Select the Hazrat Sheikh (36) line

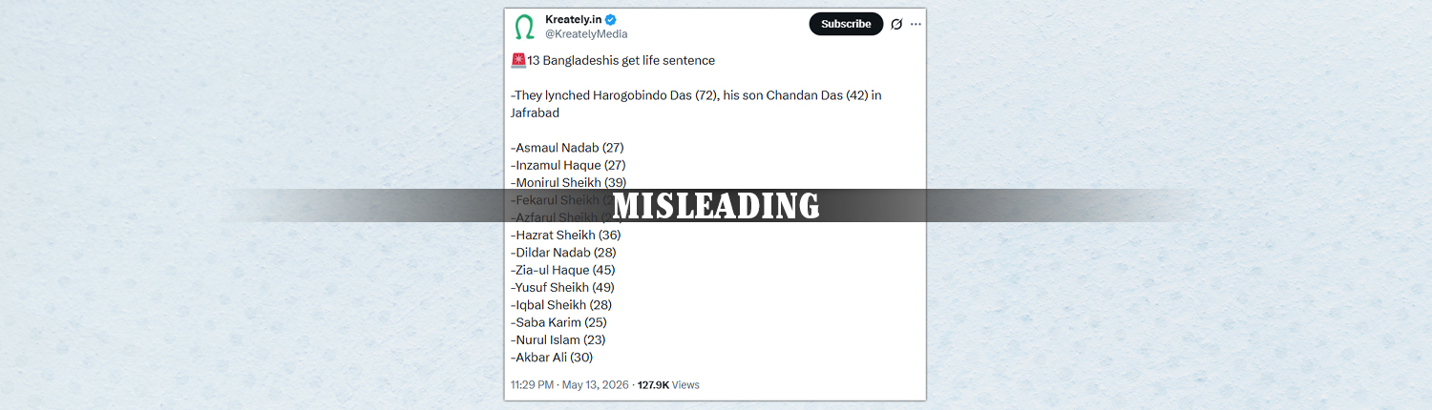point(566,235)
